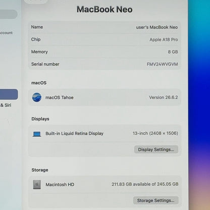
Task: Click the serial number FMV24WVGVM
Action: (x=162, y=64)
